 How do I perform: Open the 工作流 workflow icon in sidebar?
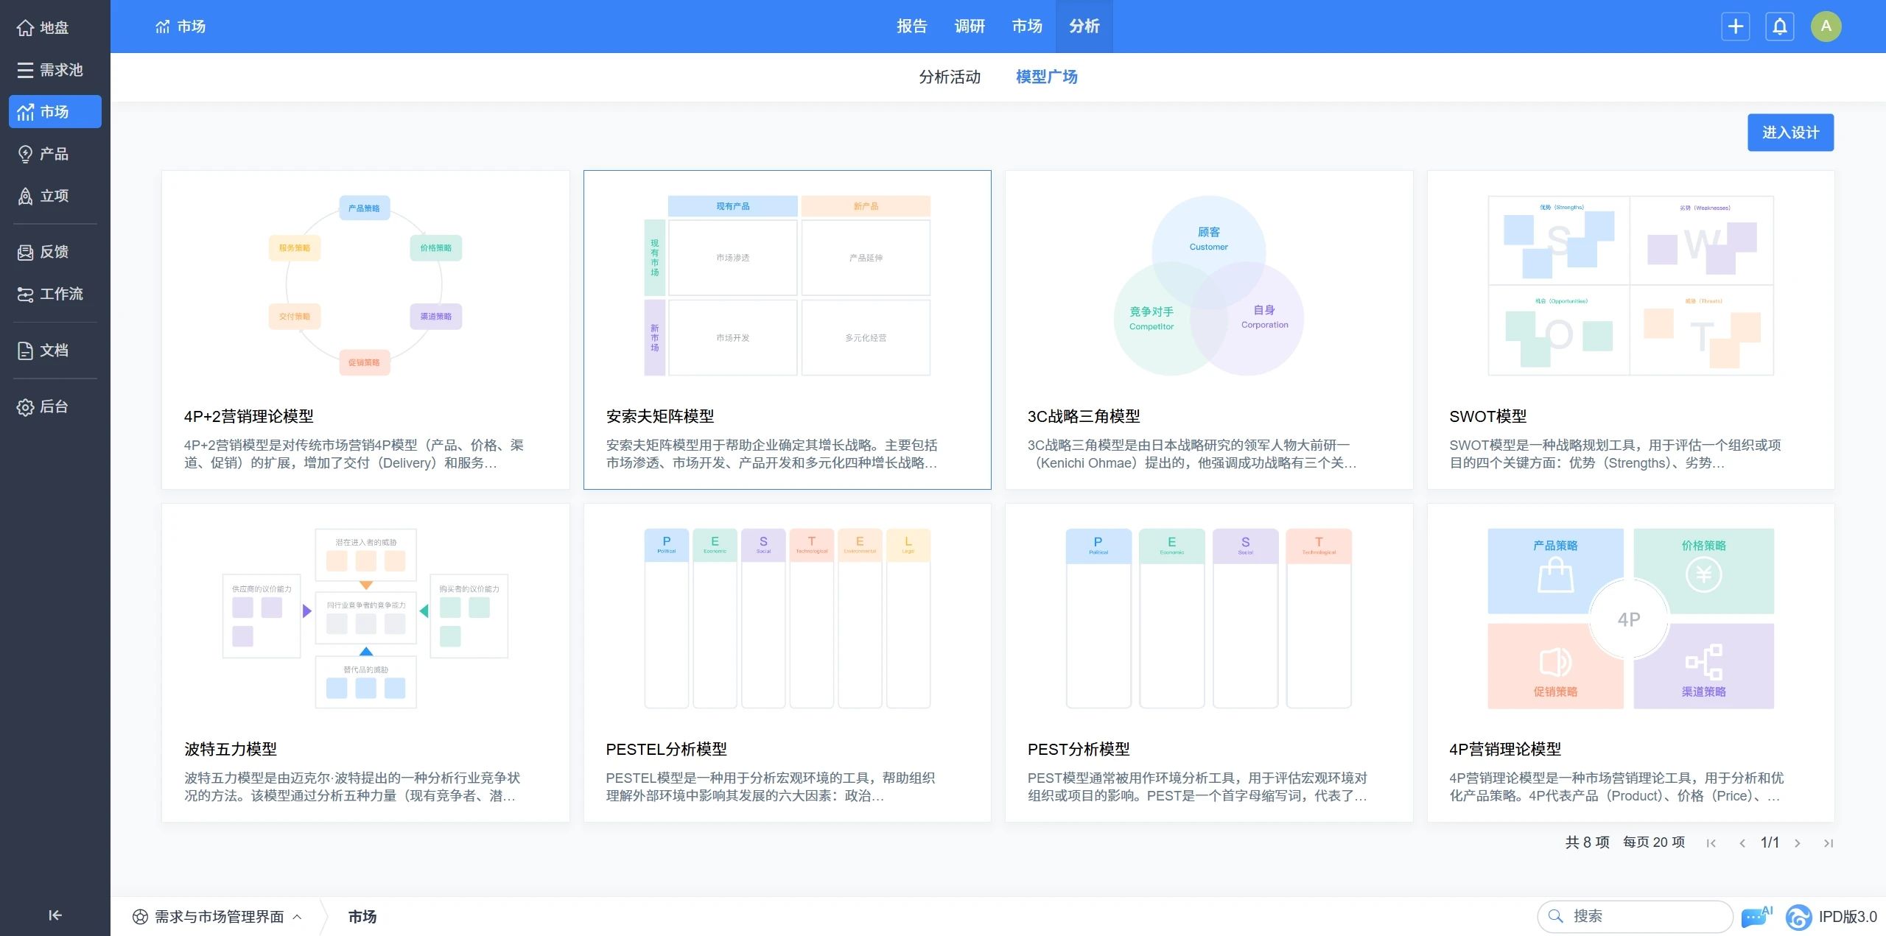pyautogui.click(x=26, y=294)
